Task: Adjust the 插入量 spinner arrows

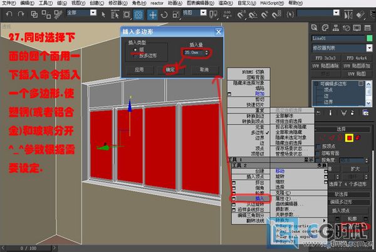Action: pyautogui.click(x=206, y=53)
